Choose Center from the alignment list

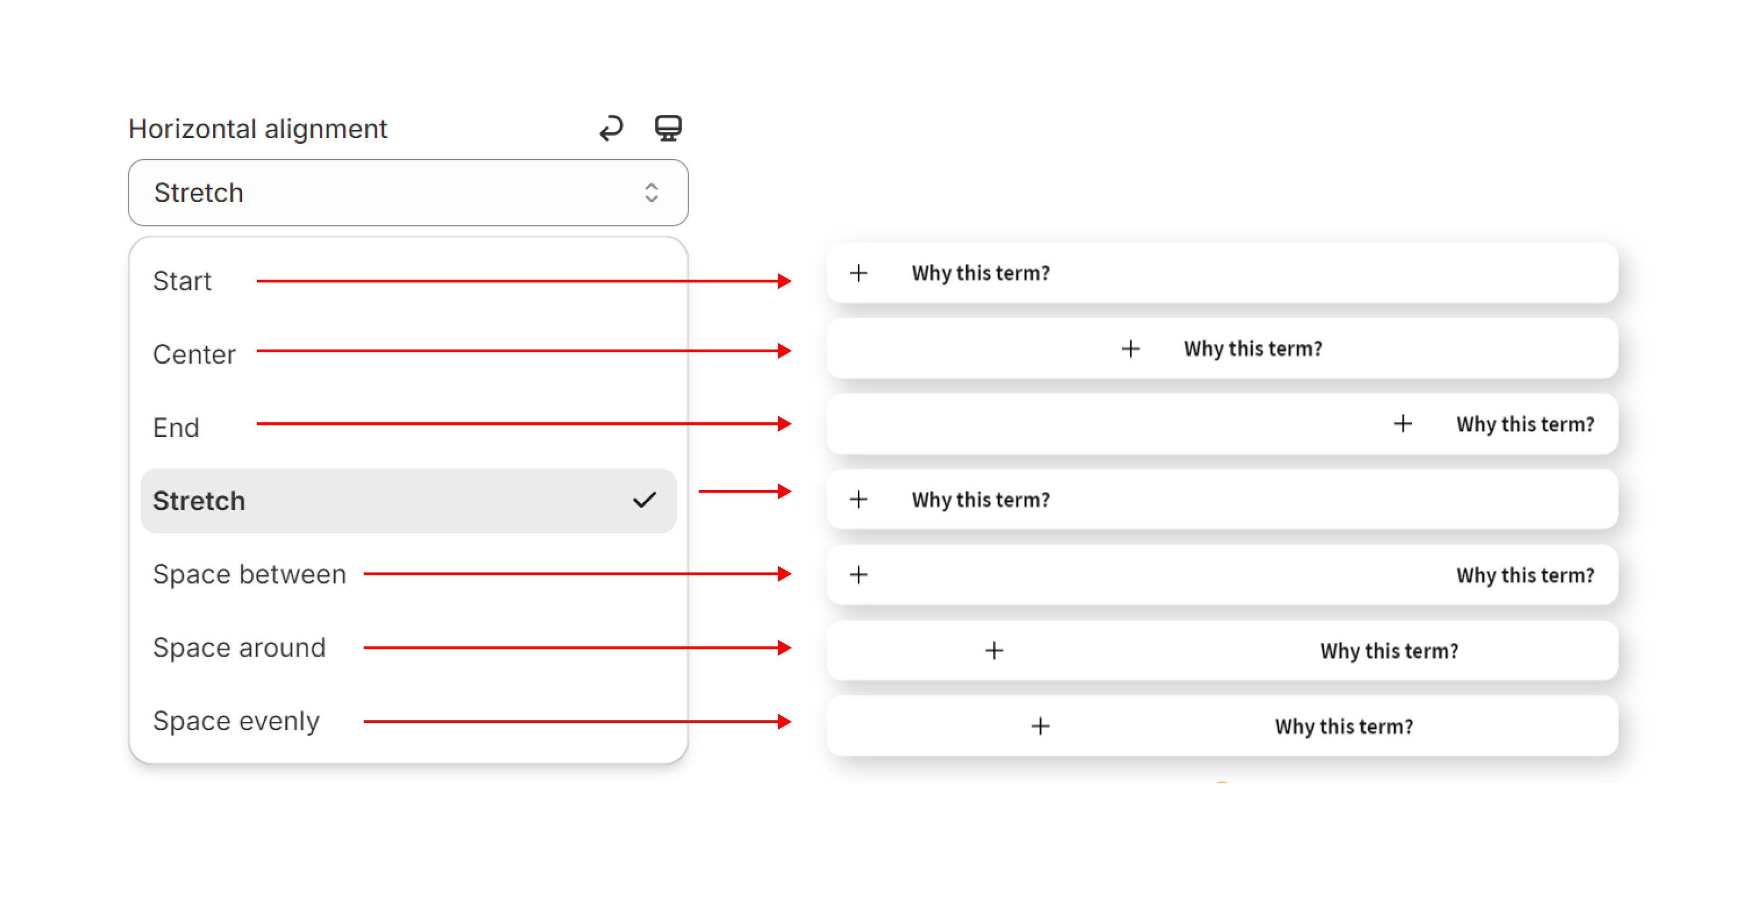[195, 354]
